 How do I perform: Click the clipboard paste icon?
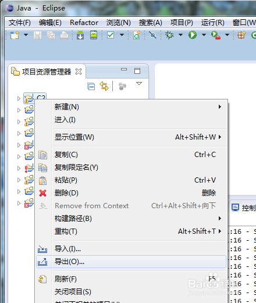pos(42,180)
